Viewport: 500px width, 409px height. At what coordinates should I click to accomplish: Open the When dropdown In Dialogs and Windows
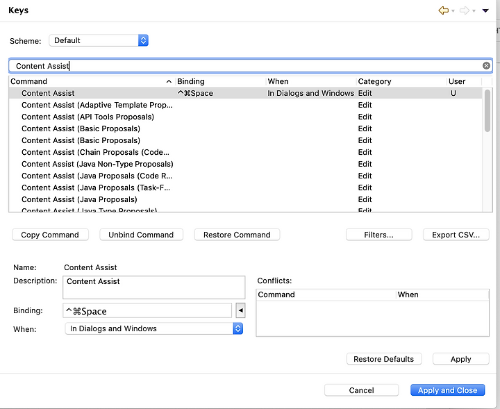(x=154, y=328)
